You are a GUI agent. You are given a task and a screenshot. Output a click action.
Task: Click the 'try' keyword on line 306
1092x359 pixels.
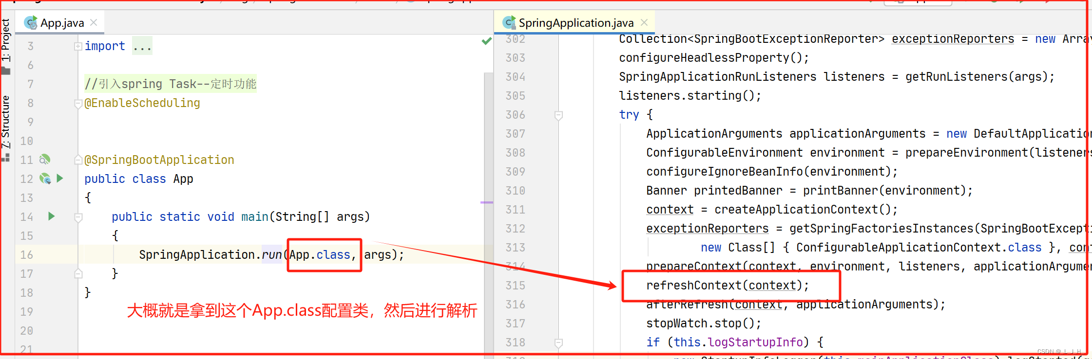[629, 115]
